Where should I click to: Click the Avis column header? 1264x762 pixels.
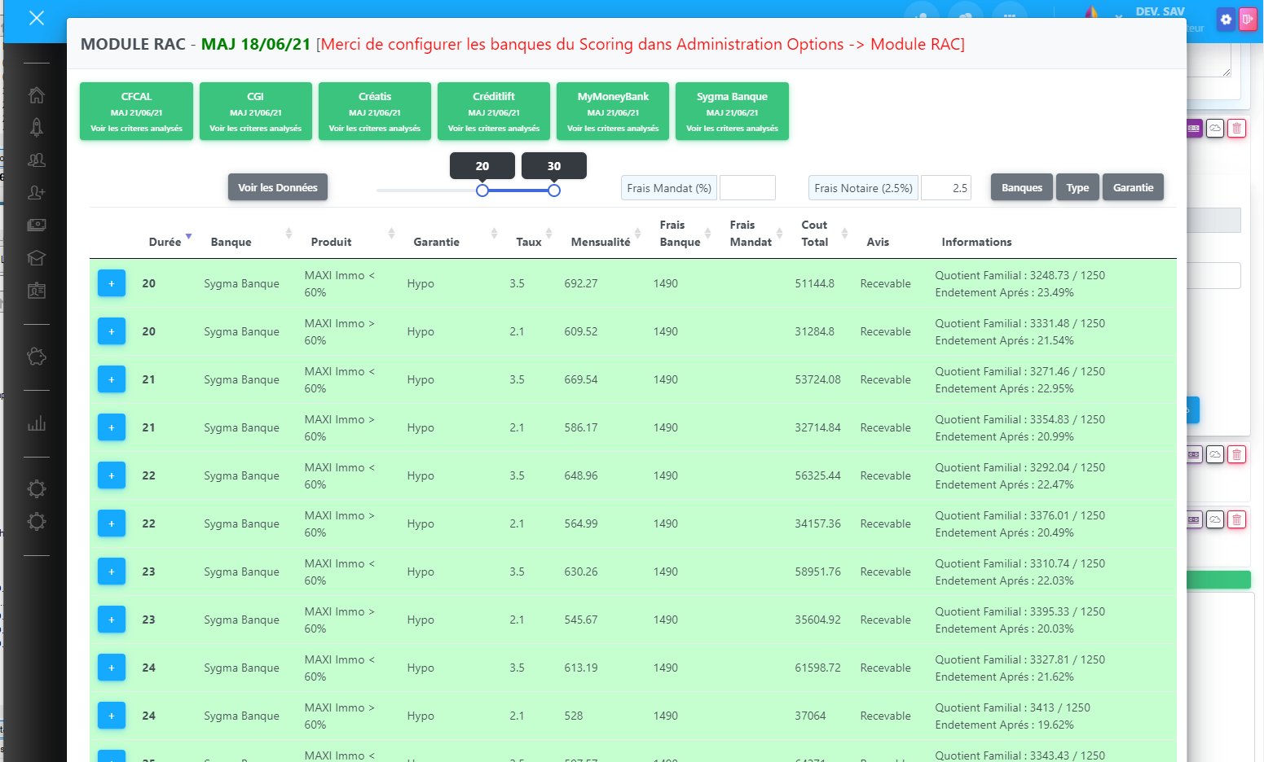(x=878, y=242)
